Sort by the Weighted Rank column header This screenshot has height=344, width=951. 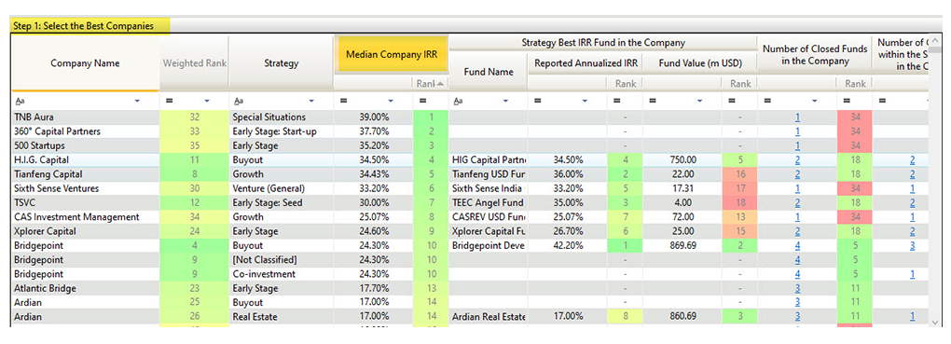pyautogui.click(x=194, y=63)
